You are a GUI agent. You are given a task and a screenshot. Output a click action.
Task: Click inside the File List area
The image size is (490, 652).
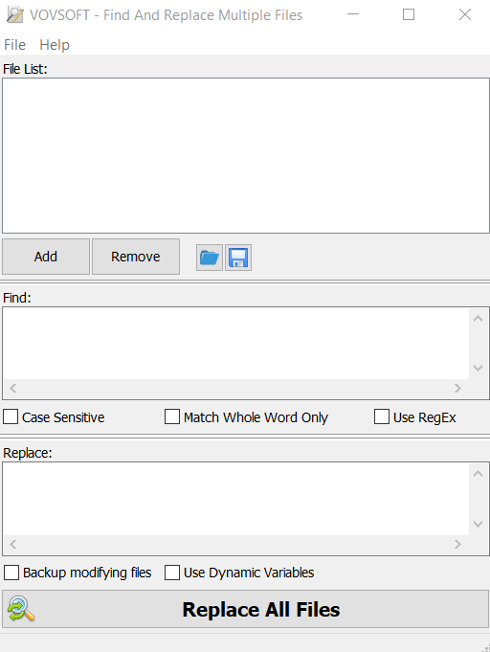point(246,155)
